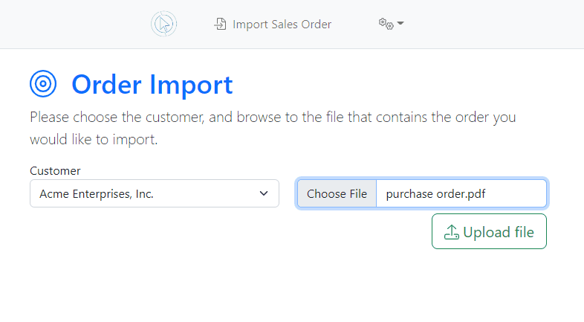Click the instruction paragraph about choosing customer
Viewport: 584px width, 322px height.
[x=273, y=128]
